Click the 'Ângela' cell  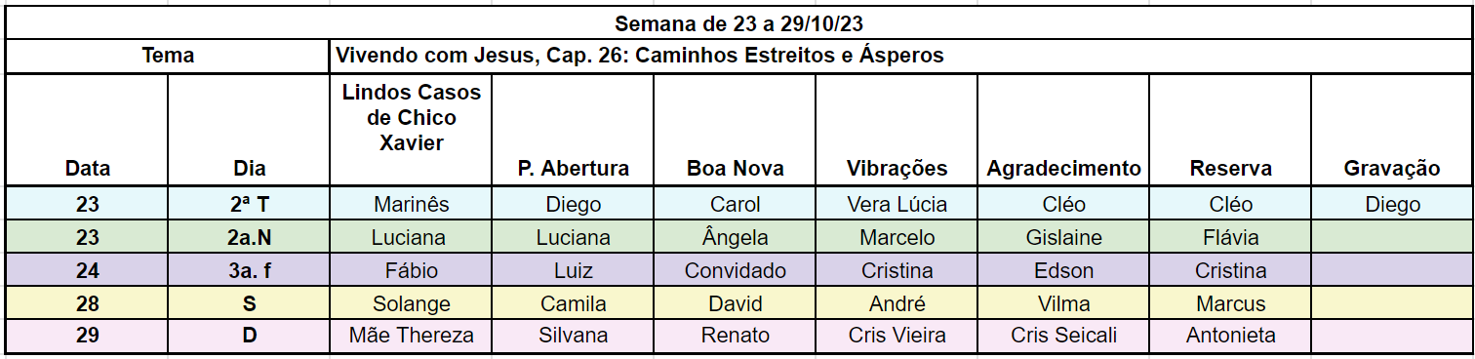735,238
